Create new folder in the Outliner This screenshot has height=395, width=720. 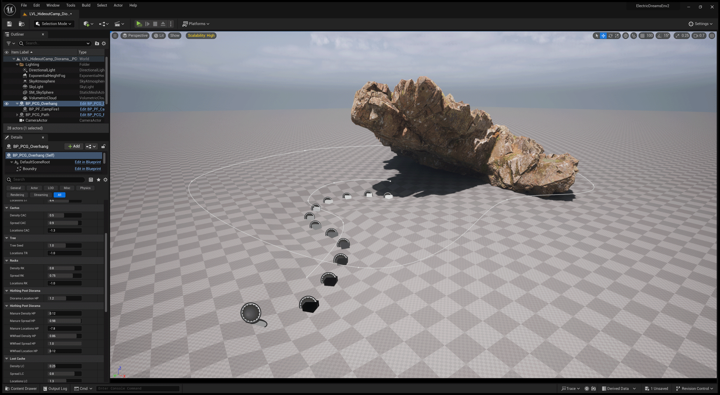click(x=97, y=44)
